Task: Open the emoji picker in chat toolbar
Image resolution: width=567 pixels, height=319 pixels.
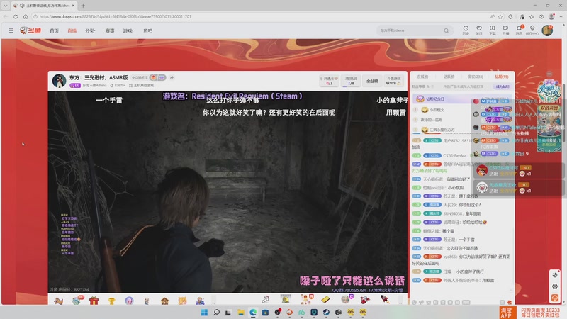Action: (414, 303)
